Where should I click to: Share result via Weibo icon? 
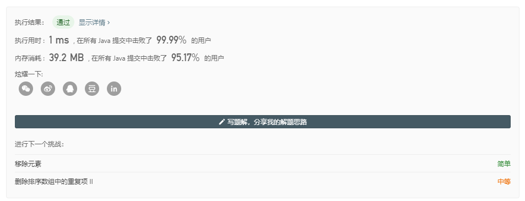click(x=48, y=89)
